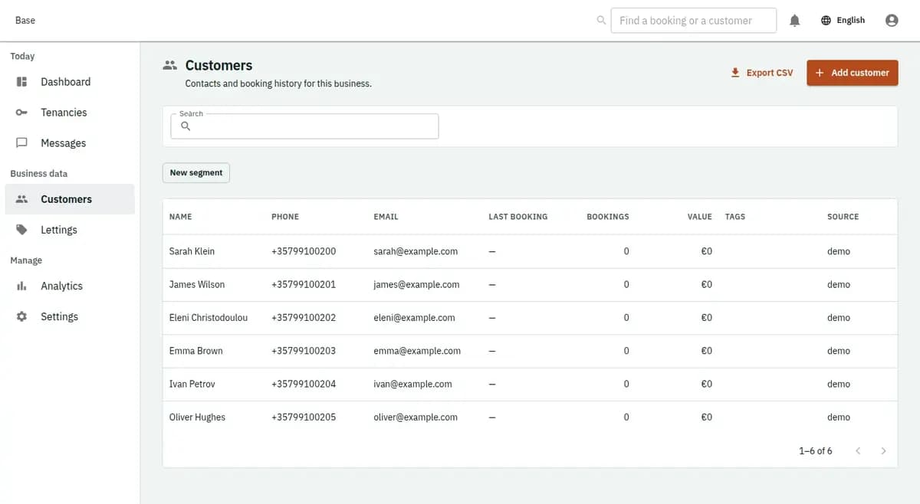The image size is (920, 504).
Task: Click Export CSV
Action: 761,73
